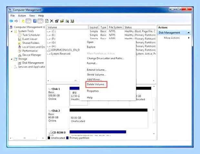Click the Disk Management icon in tree
The image size is (200, 154).
pyautogui.click(x=19, y=63)
